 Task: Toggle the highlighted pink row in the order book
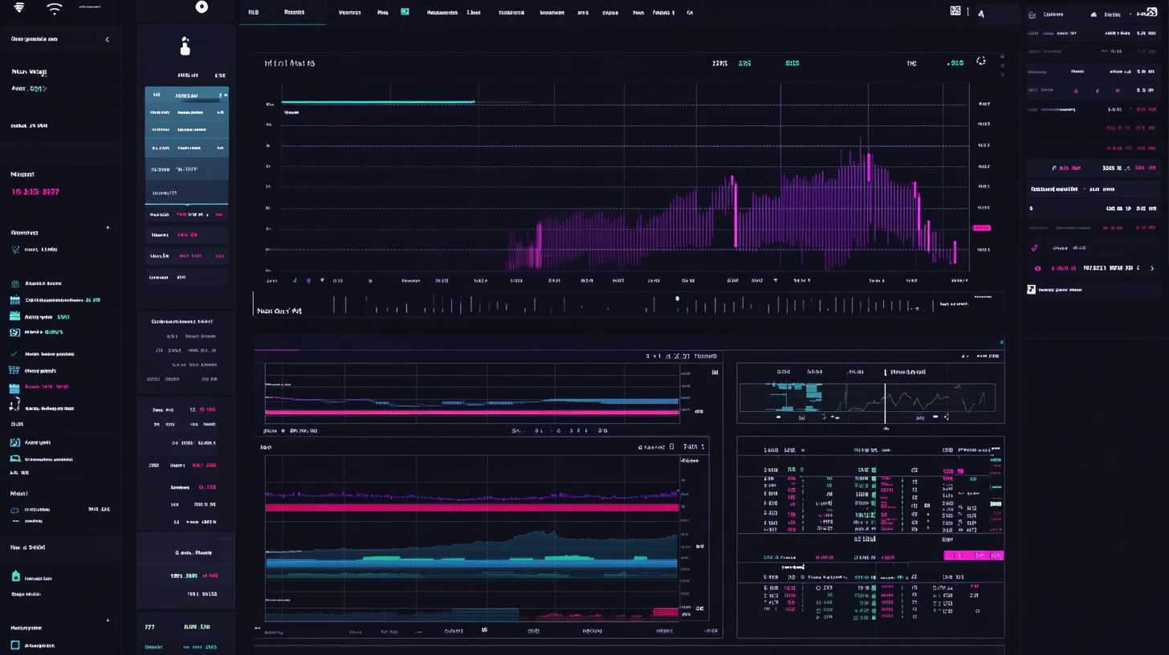(x=971, y=555)
